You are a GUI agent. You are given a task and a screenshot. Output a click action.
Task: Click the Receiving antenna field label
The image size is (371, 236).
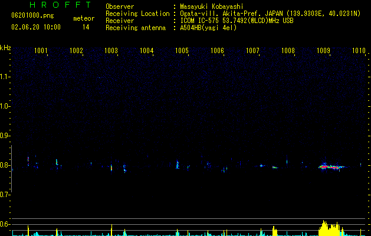click(136, 28)
